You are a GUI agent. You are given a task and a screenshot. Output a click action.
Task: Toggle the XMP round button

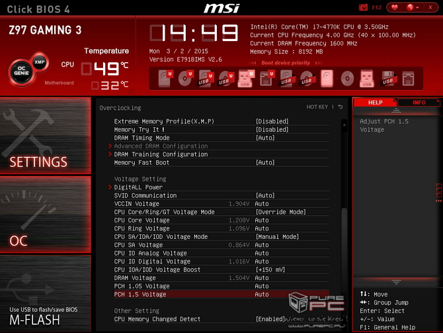[x=40, y=62]
